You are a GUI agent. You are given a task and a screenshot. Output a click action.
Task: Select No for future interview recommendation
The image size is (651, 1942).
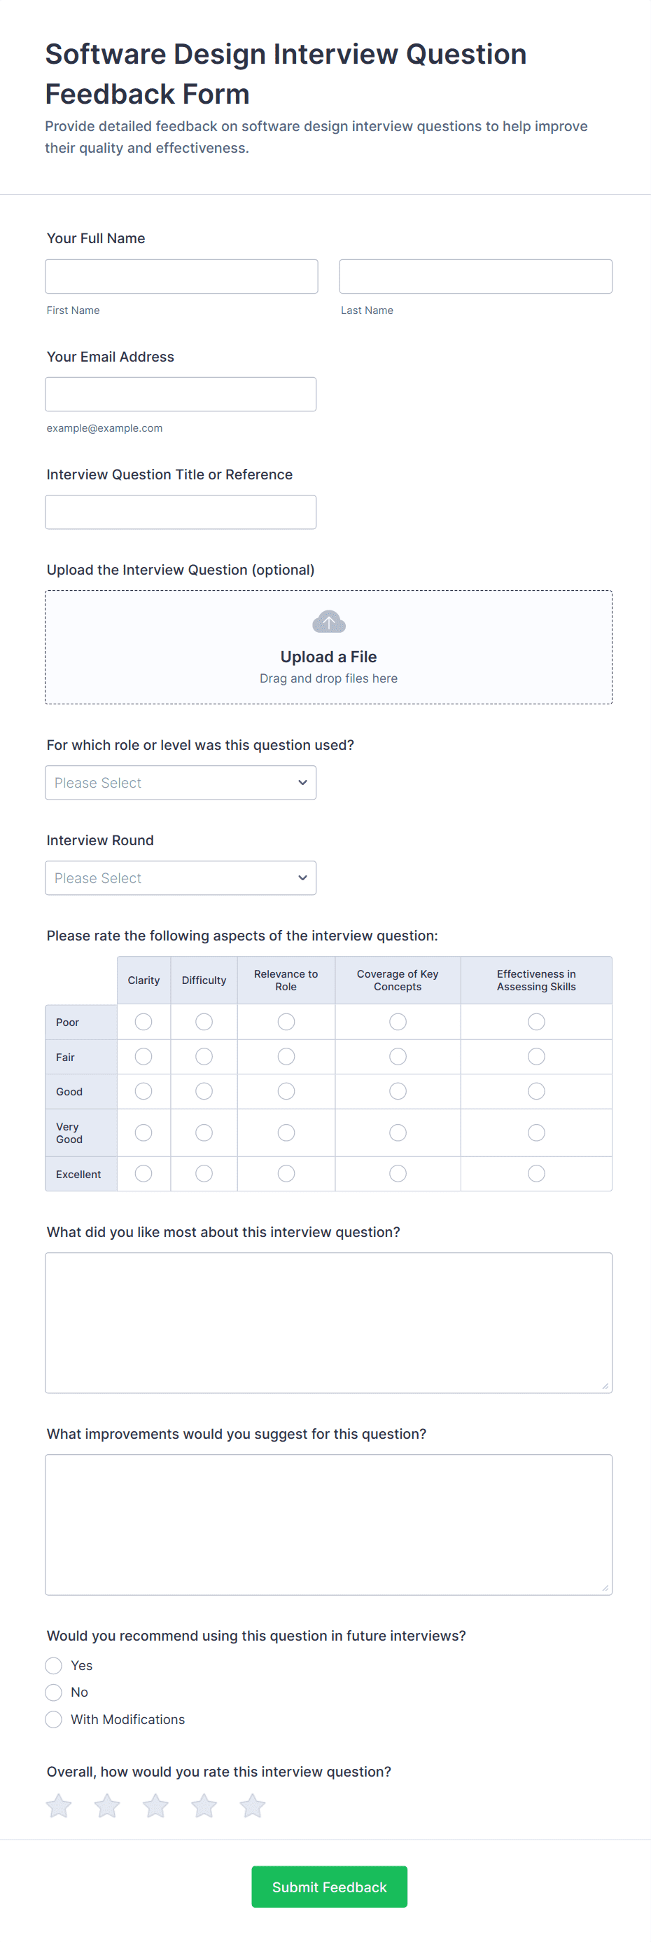53,1692
